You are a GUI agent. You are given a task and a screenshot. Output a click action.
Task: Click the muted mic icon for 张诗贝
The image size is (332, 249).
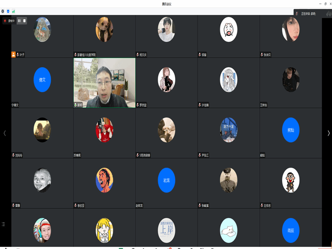[x=262, y=55]
